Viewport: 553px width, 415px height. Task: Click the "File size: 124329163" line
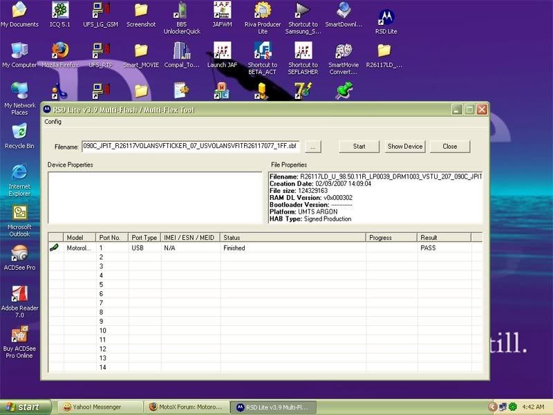coord(299,191)
